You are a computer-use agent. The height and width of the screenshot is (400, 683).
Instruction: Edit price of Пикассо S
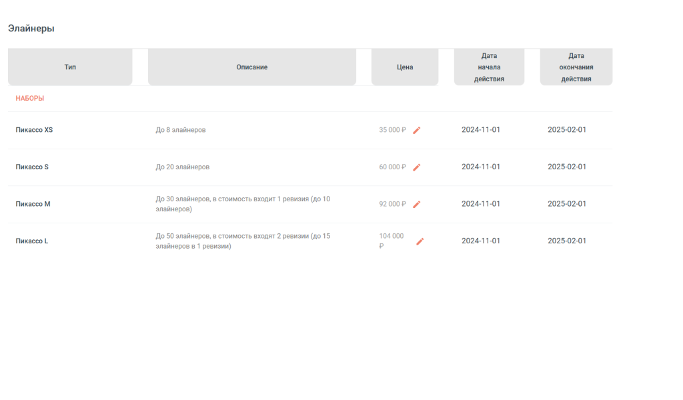[417, 167]
